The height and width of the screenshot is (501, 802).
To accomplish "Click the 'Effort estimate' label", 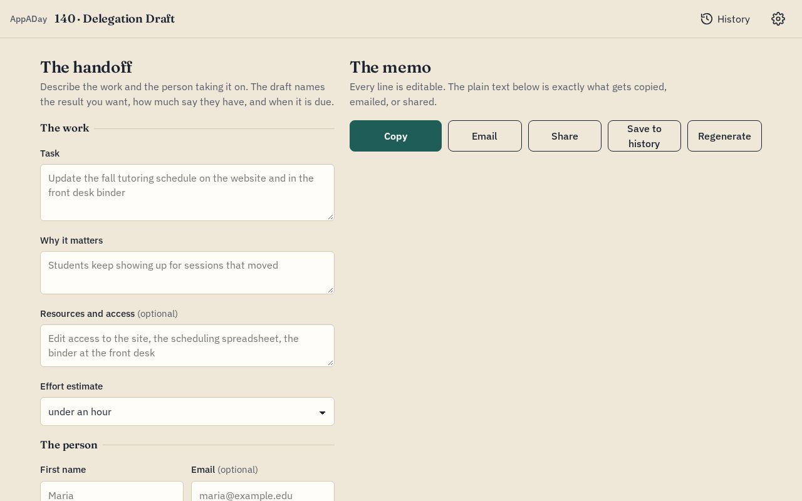I will 71,386.
